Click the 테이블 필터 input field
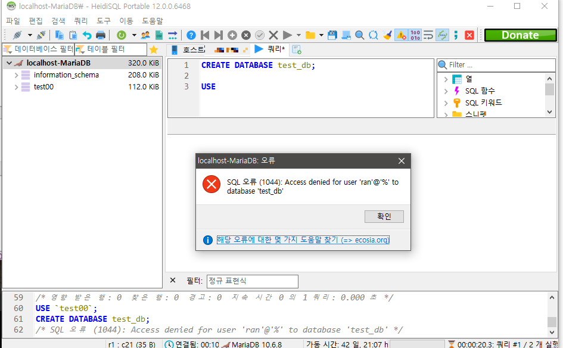The image size is (563, 348). click(111, 49)
